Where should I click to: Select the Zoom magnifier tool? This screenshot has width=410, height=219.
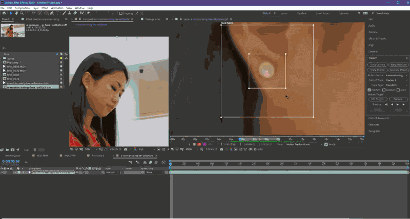pos(22,13)
